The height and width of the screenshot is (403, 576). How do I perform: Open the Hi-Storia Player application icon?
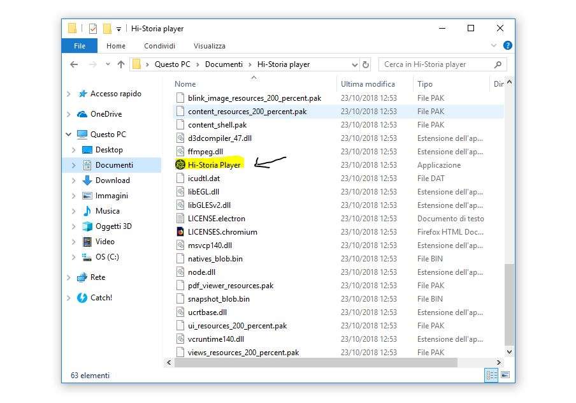[x=180, y=165]
